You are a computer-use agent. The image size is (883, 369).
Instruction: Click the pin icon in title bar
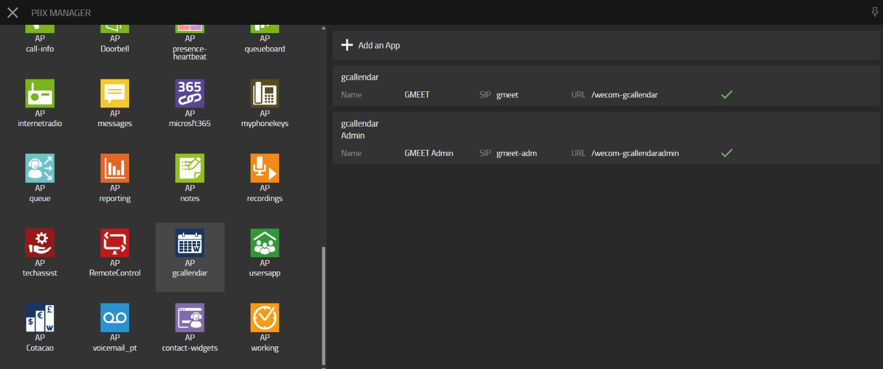tap(875, 12)
